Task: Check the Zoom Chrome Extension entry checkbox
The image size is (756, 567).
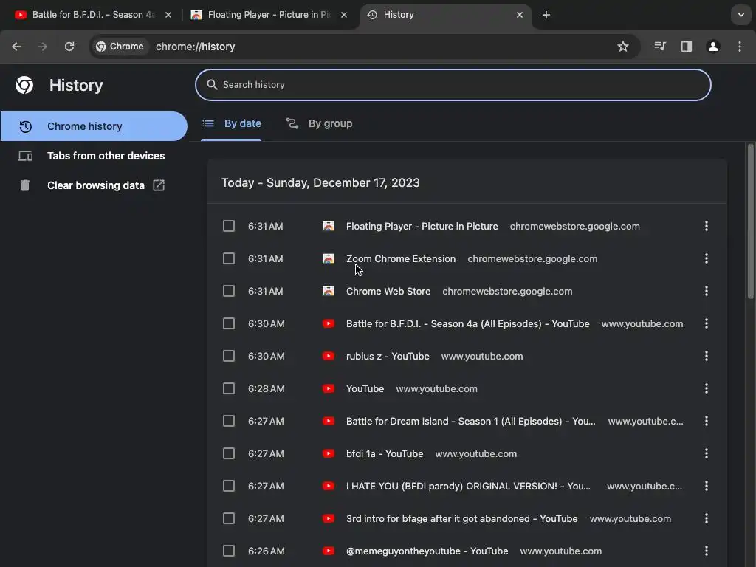Action: [229, 258]
